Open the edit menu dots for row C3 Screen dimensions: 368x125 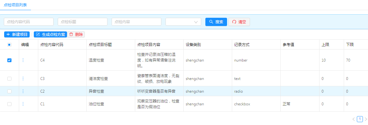coord(23,79)
